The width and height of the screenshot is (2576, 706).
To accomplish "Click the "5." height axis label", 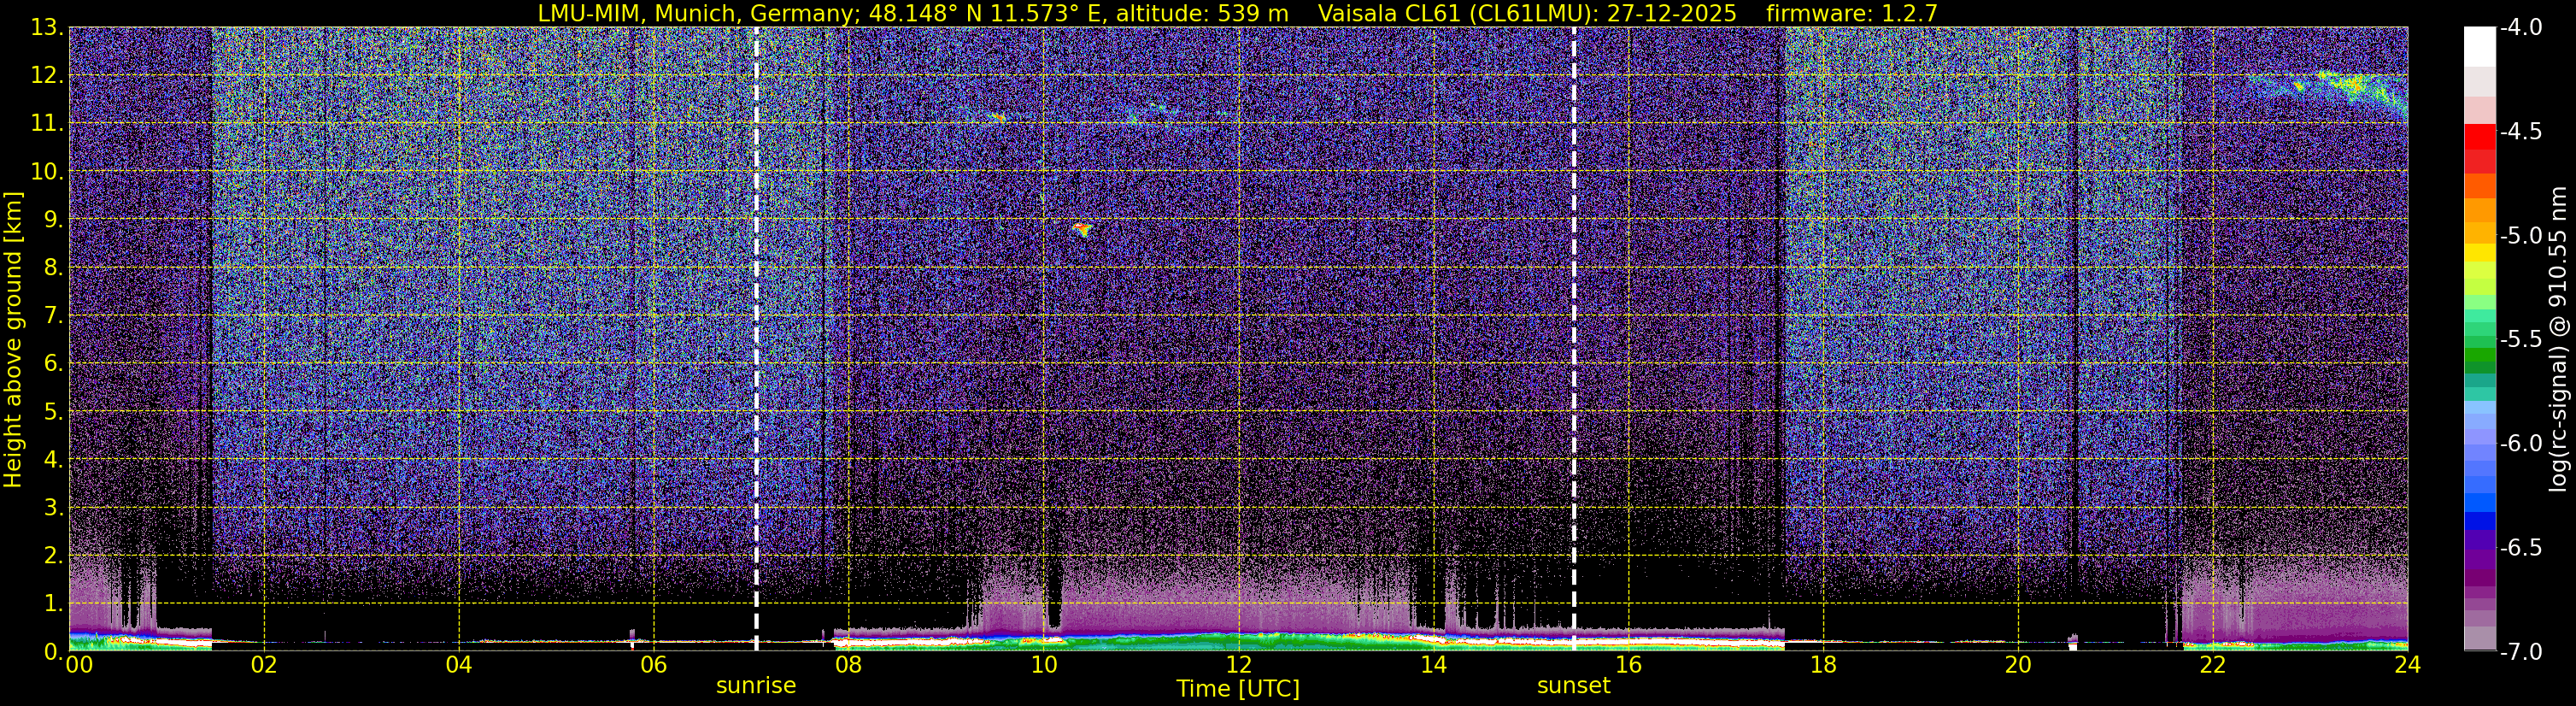I will (x=53, y=412).
